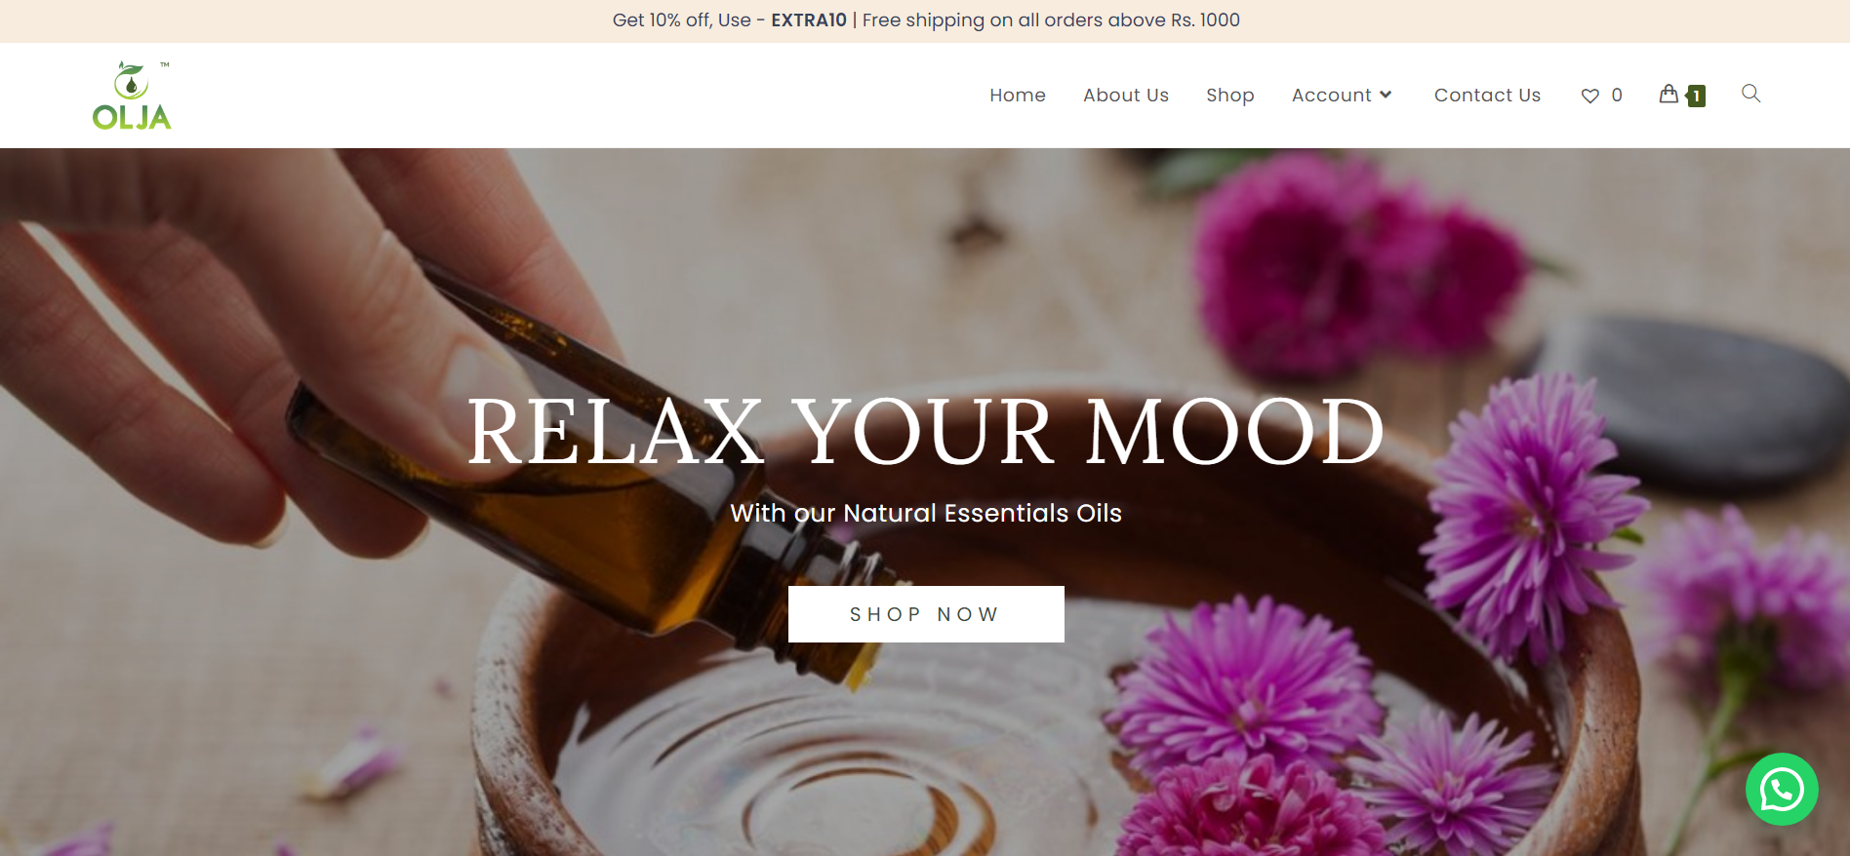Expand the Account dropdown chevron
Screen dimensions: 1850x856
click(x=1386, y=95)
